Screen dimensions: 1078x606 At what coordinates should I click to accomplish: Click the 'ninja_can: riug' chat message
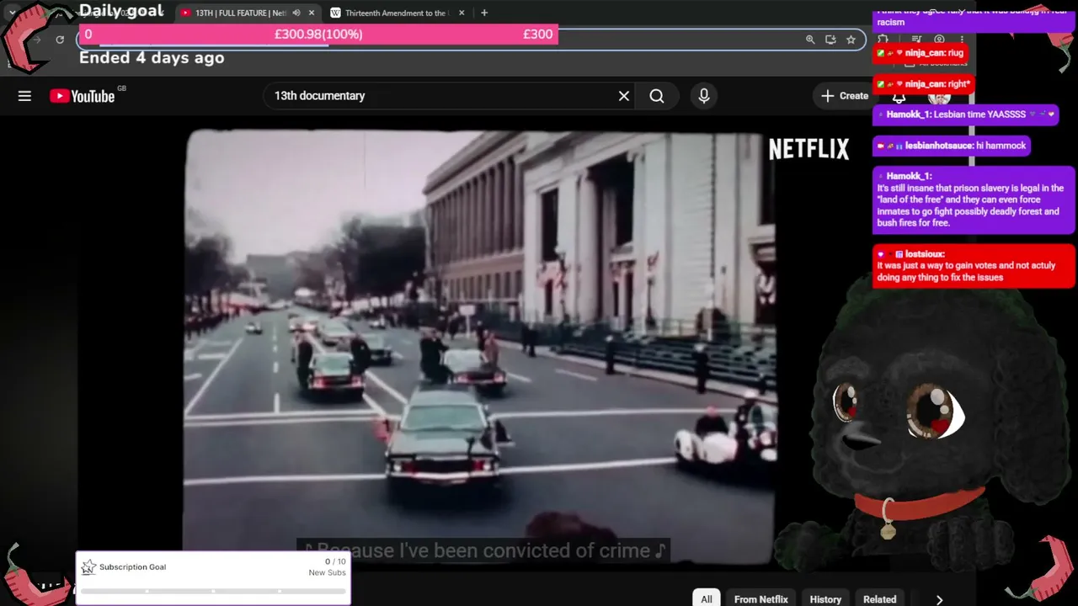pyautogui.click(x=920, y=53)
